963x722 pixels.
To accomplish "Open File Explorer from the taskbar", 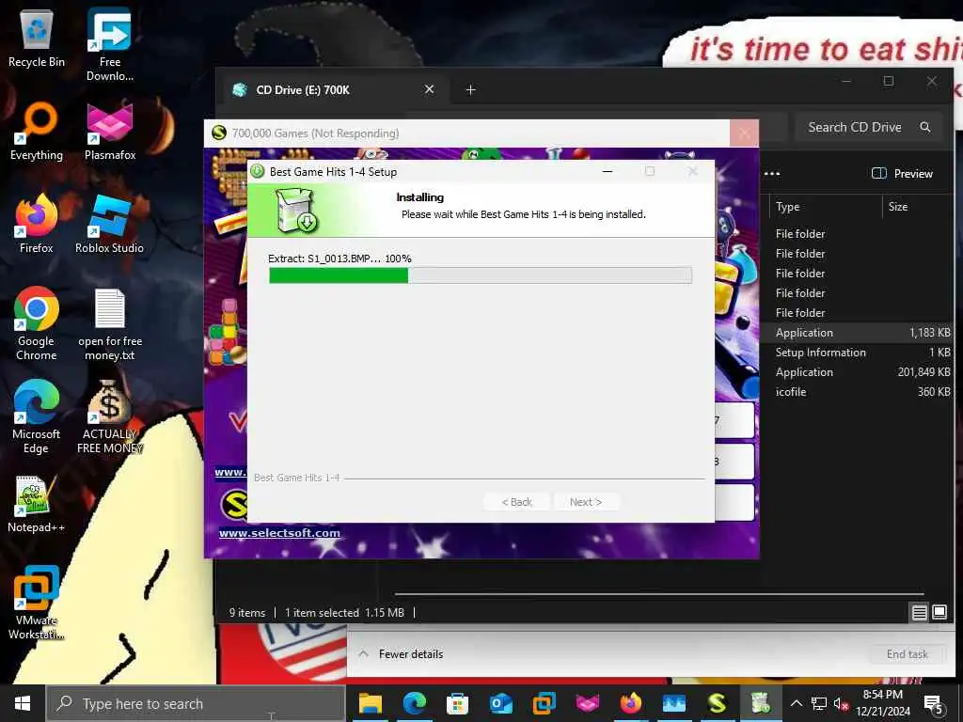I will click(371, 703).
